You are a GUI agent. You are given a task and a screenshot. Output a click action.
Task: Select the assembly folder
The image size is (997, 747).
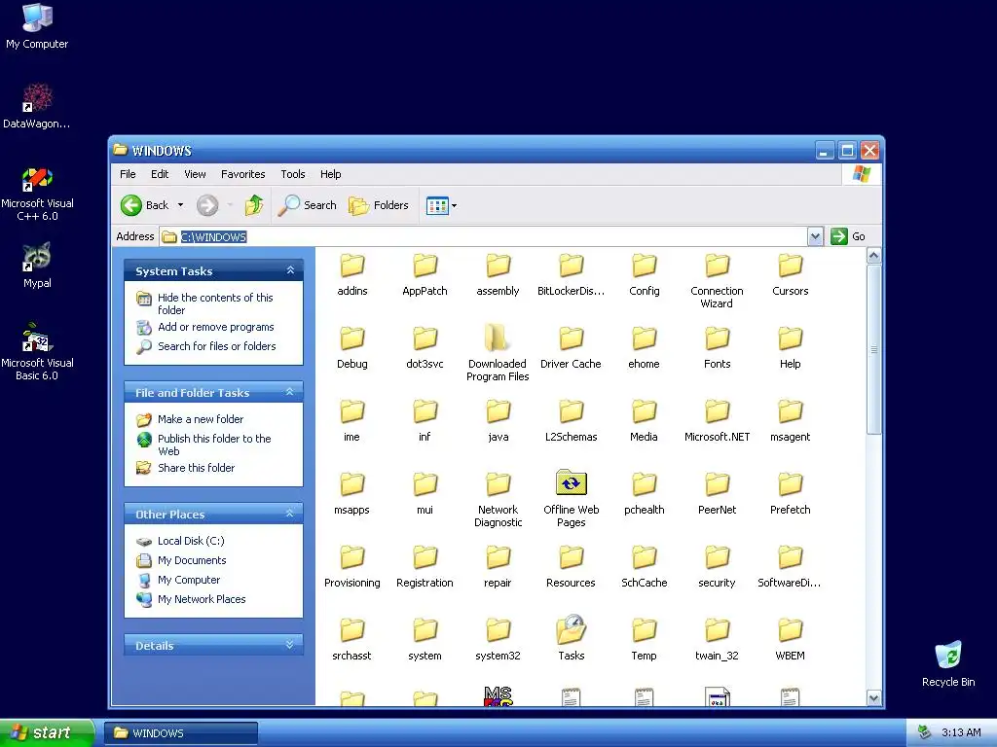pos(498,274)
